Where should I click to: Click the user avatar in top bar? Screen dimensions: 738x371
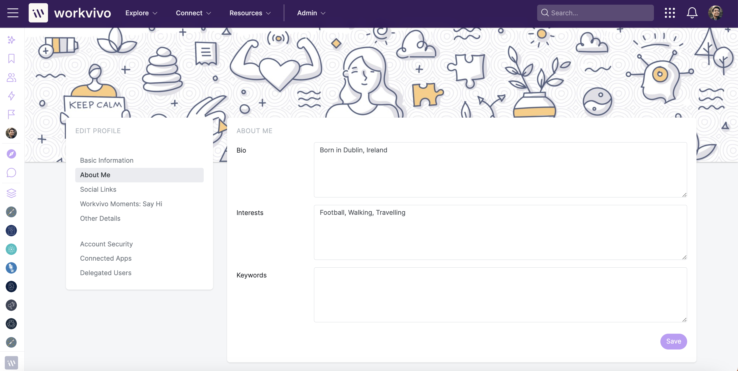[x=715, y=13]
